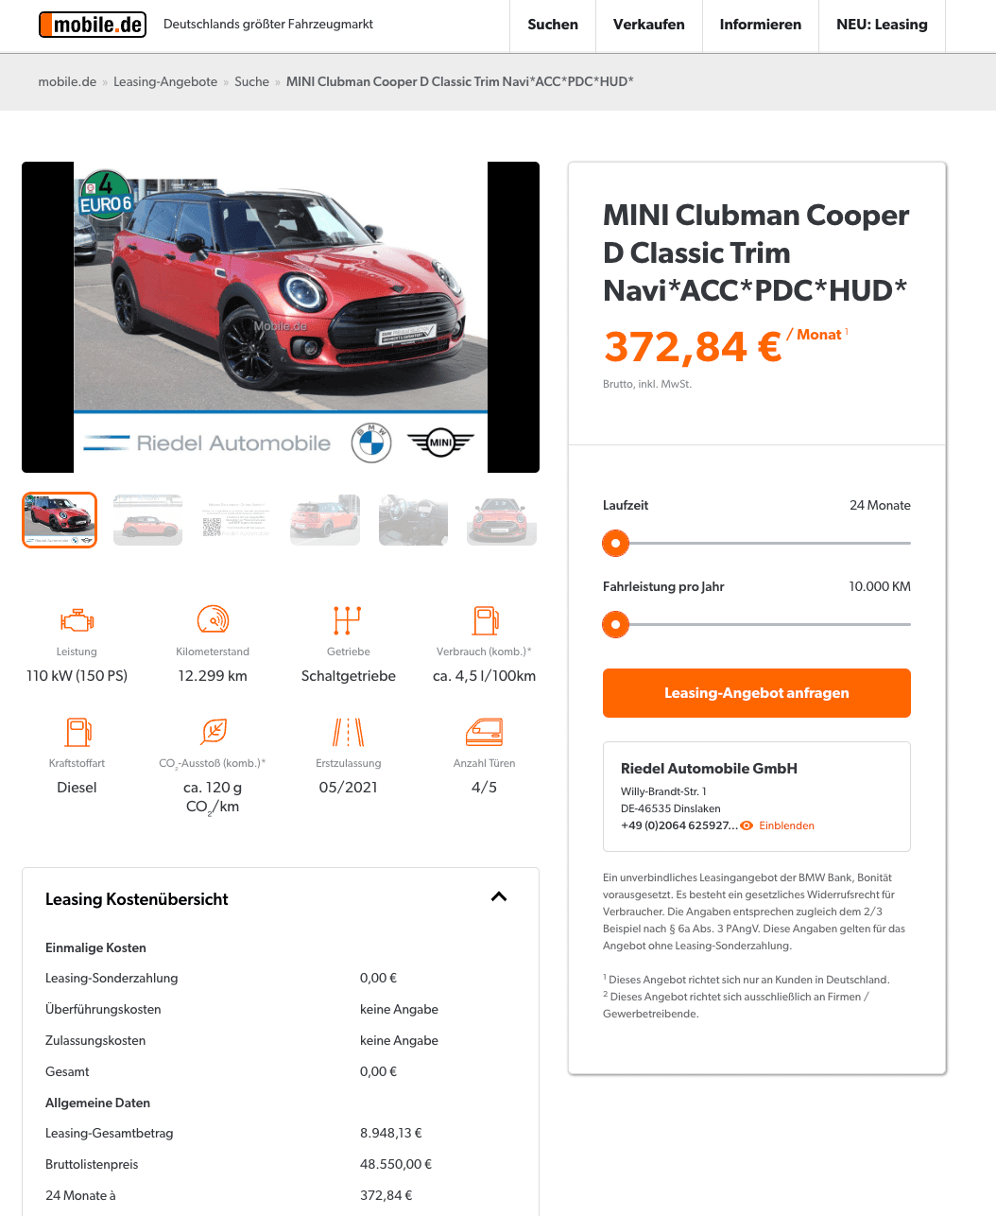Click the Kraftstoffart fuel type icon

pos(77,732)
